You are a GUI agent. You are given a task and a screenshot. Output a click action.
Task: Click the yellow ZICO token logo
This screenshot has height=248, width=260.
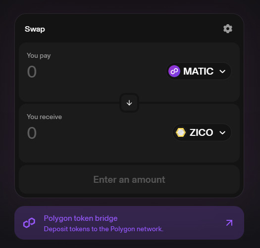coord(181,132)
